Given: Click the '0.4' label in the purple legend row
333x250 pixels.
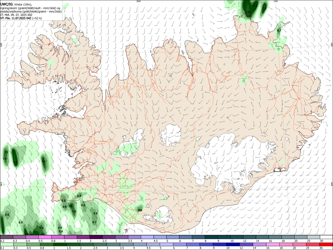Looking at the screenshot, I should pyautogui.click(x=28, y=241).
